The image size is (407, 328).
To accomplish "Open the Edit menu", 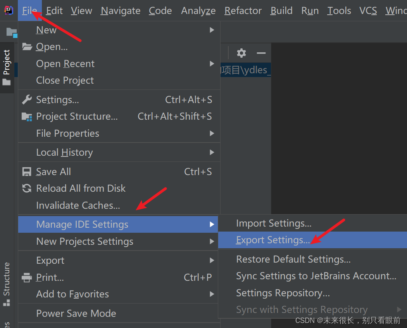I will tap(54, 10).
